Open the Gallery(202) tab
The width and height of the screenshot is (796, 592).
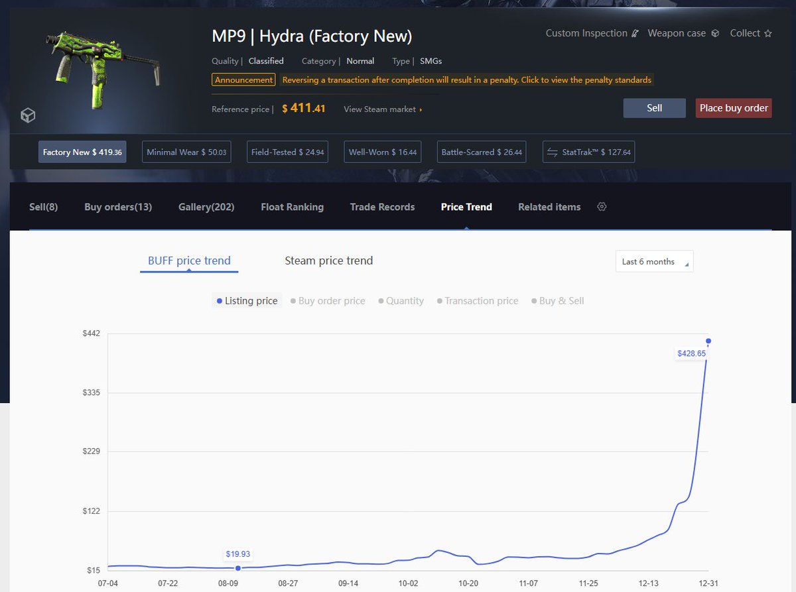206,207
